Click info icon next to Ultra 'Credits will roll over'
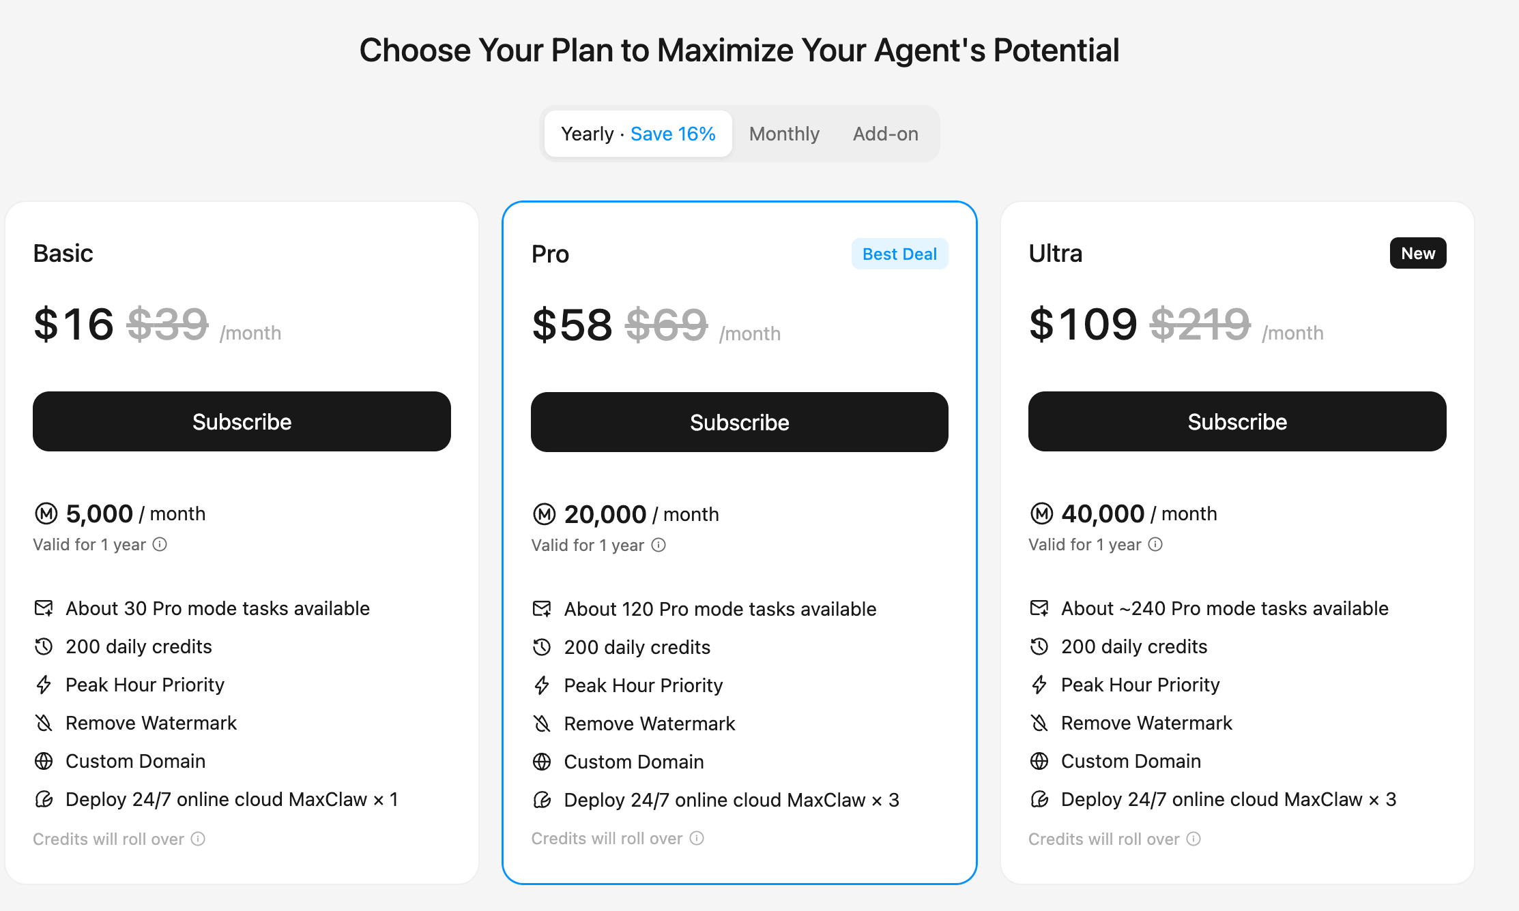 tap(1193, 839)
